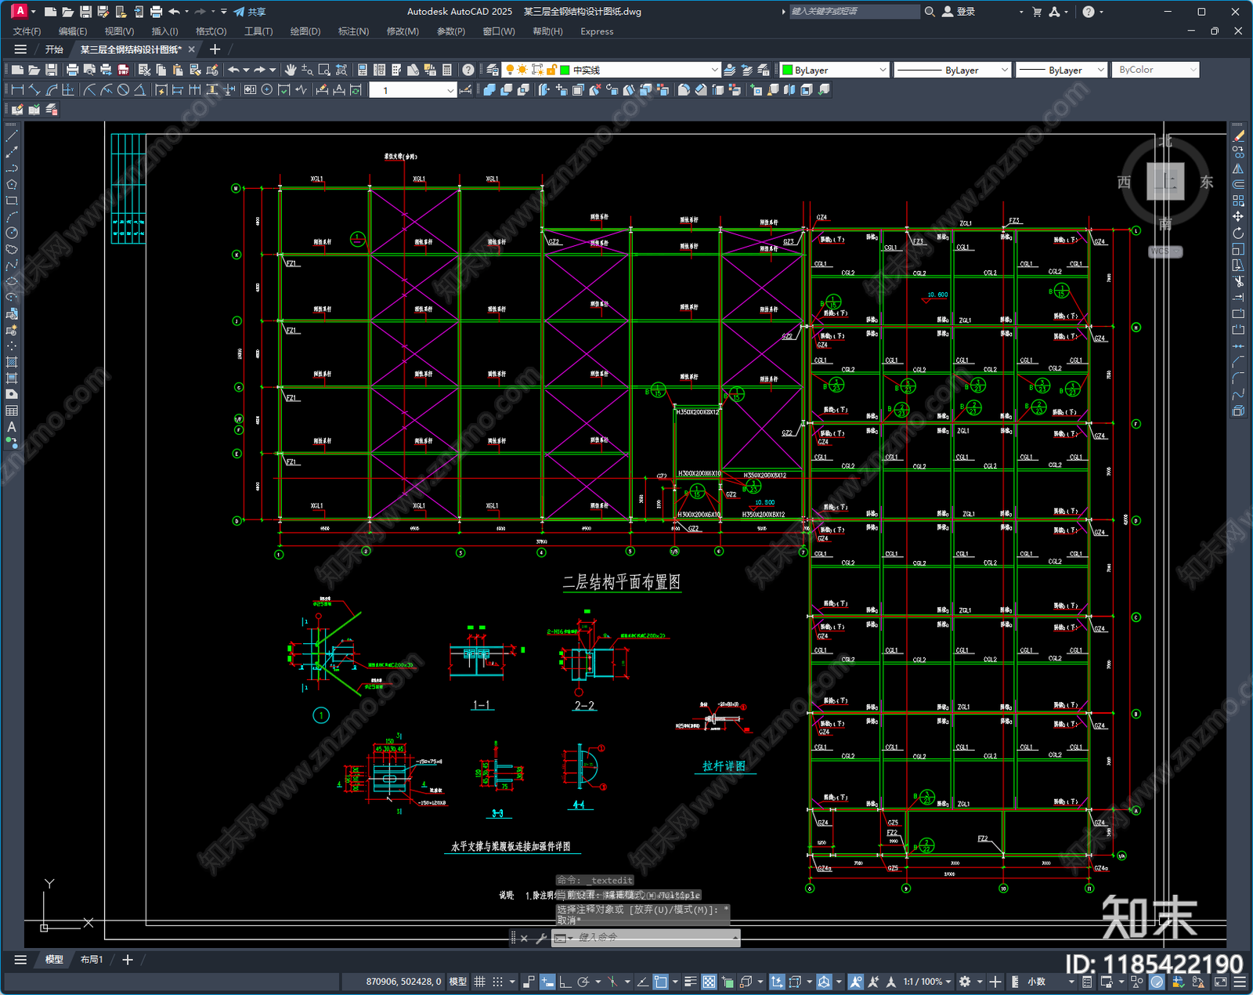Viewport: 1253px width, 995px height.
Task: Open the linetype ByLayer dropdown
Action: [x=952, y=70]
